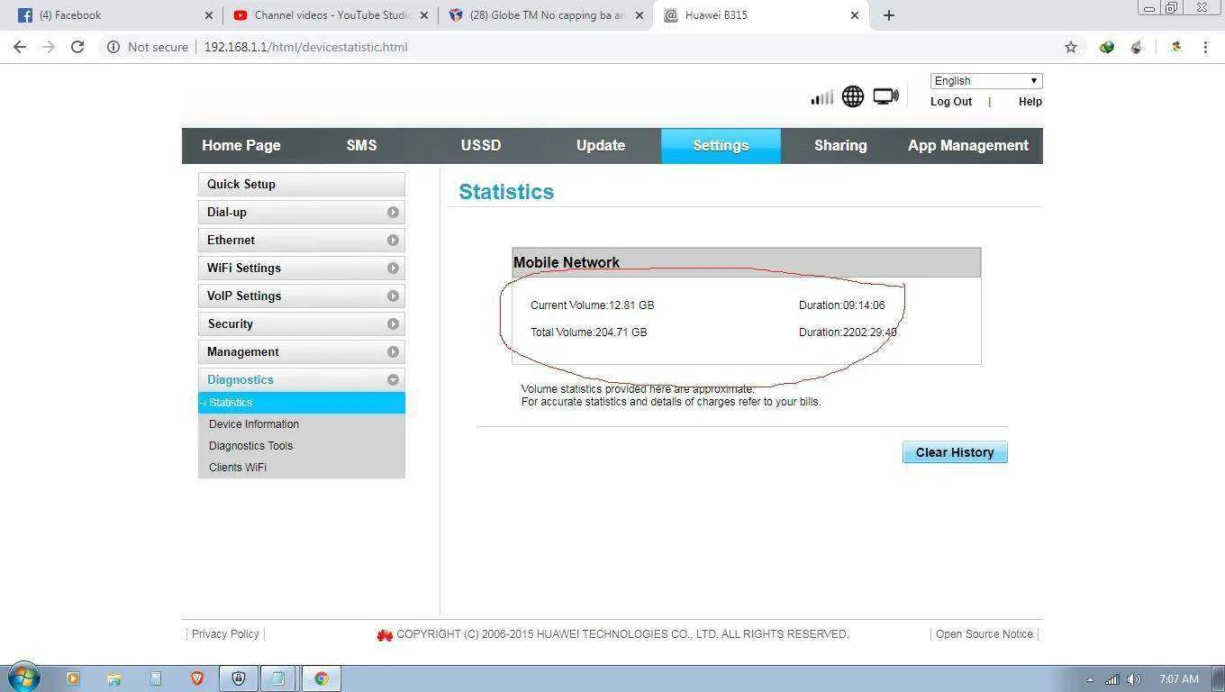The height and width of the screenshot is (692, 1225).
Task: Expand the VoIP Settings section
Action: pyautogui.click(x=301, y=296)
